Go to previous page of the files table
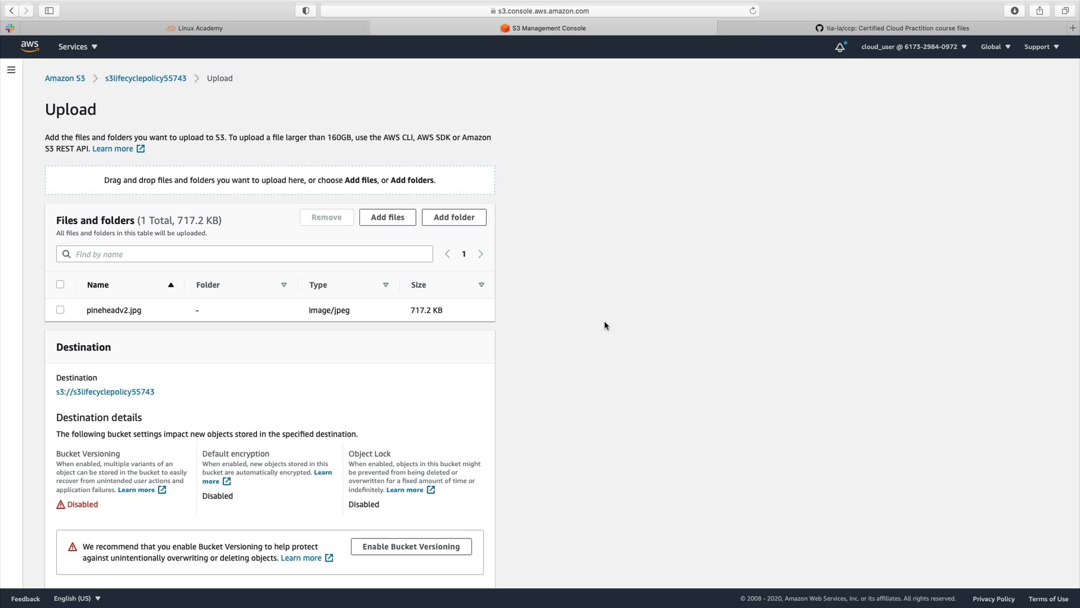Image resolution: width=1080 pixels, height=608 pixels. pyautogui.click(x=447, y=254)
